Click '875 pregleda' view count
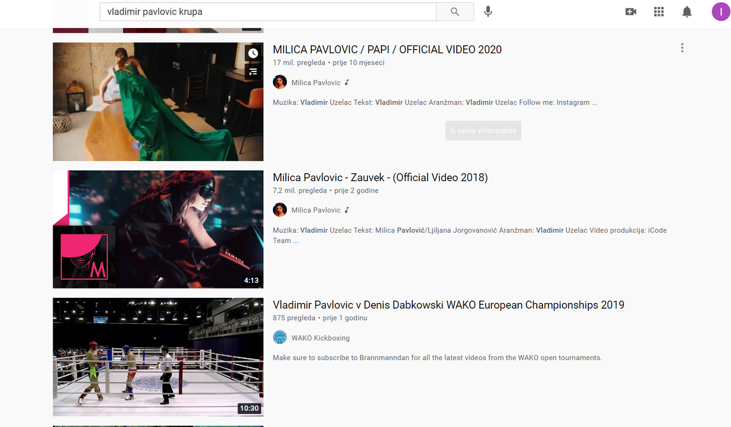The height and width of the screenshot is (427, 731). click(x=294, y=318)
